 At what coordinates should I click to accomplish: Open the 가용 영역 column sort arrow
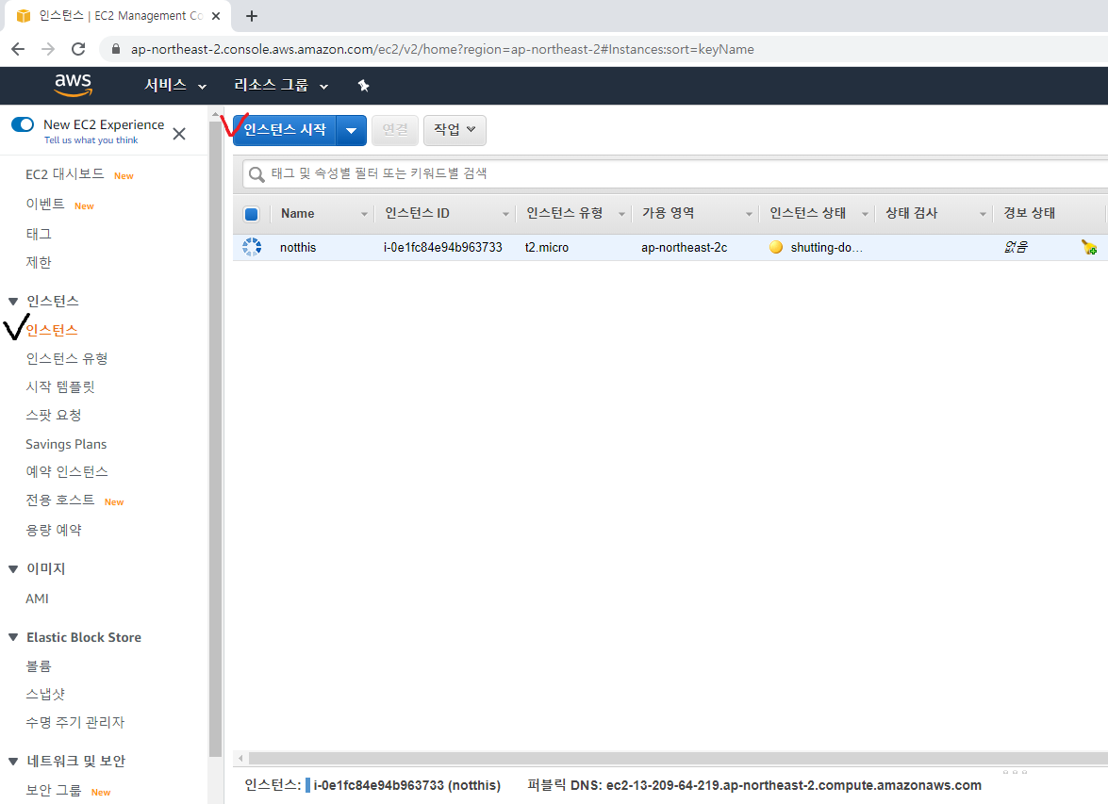pyautogui.click(x=749, y=214)
